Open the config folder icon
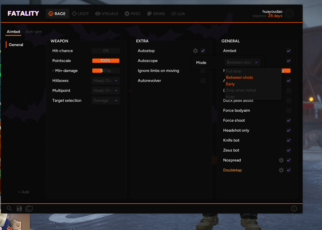 tap(29, 209)
